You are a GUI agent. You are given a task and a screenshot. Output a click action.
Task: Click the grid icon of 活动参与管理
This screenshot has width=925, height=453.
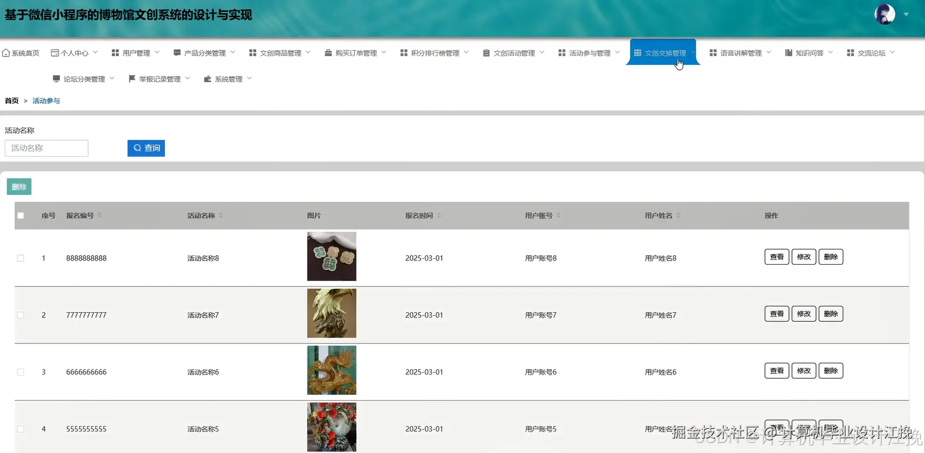[562, 53]
